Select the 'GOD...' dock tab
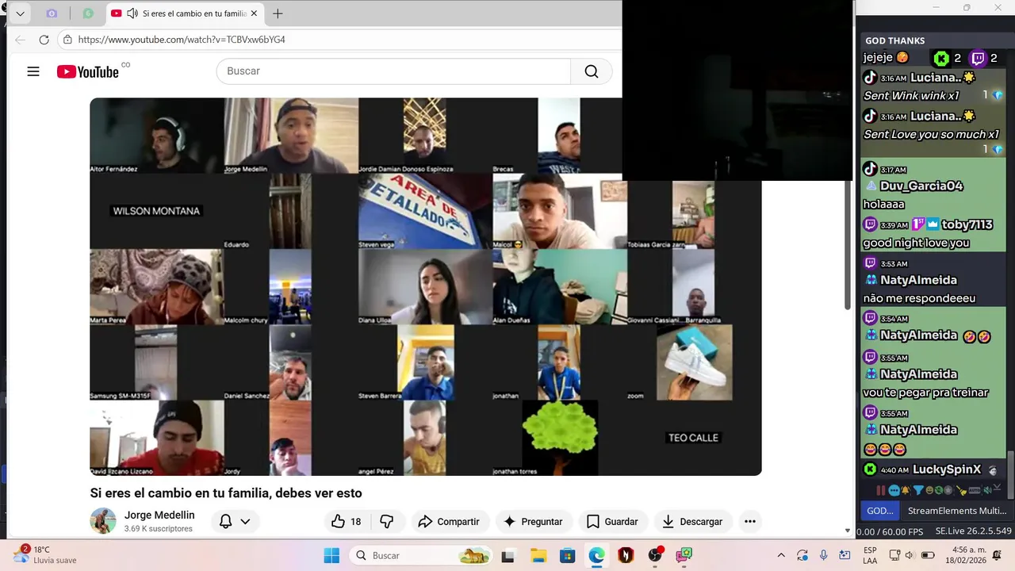This screenshot has width=1015, height=571. pyautogui.click(x=880, y=511)
